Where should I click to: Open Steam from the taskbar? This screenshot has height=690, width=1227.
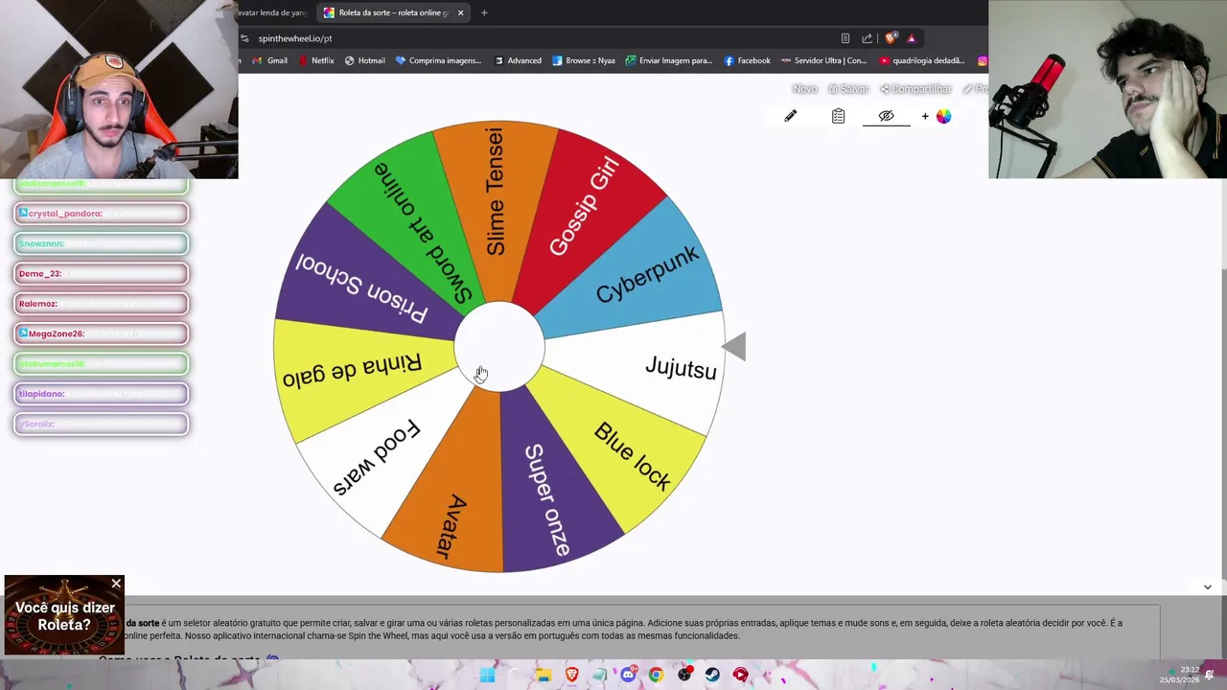(x=712, y=675)
